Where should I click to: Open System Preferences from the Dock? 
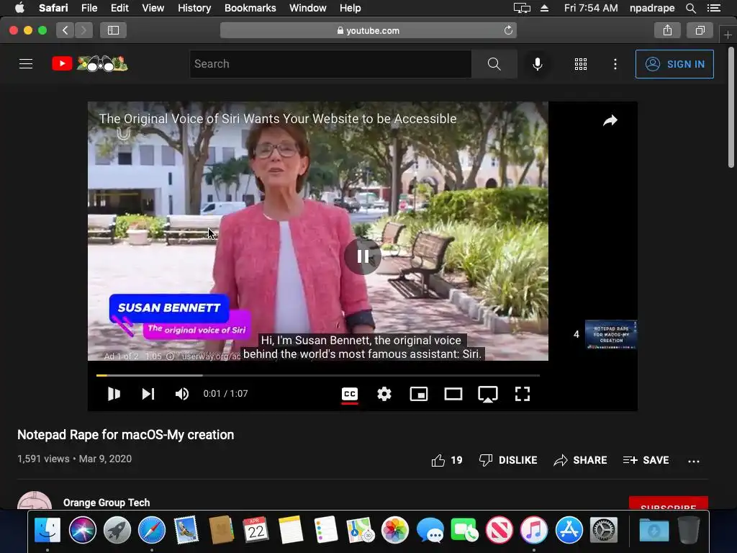[604, 530]
